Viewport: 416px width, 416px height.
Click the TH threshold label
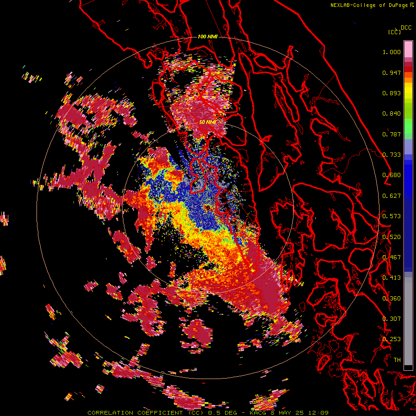click(x=397, y=360)
